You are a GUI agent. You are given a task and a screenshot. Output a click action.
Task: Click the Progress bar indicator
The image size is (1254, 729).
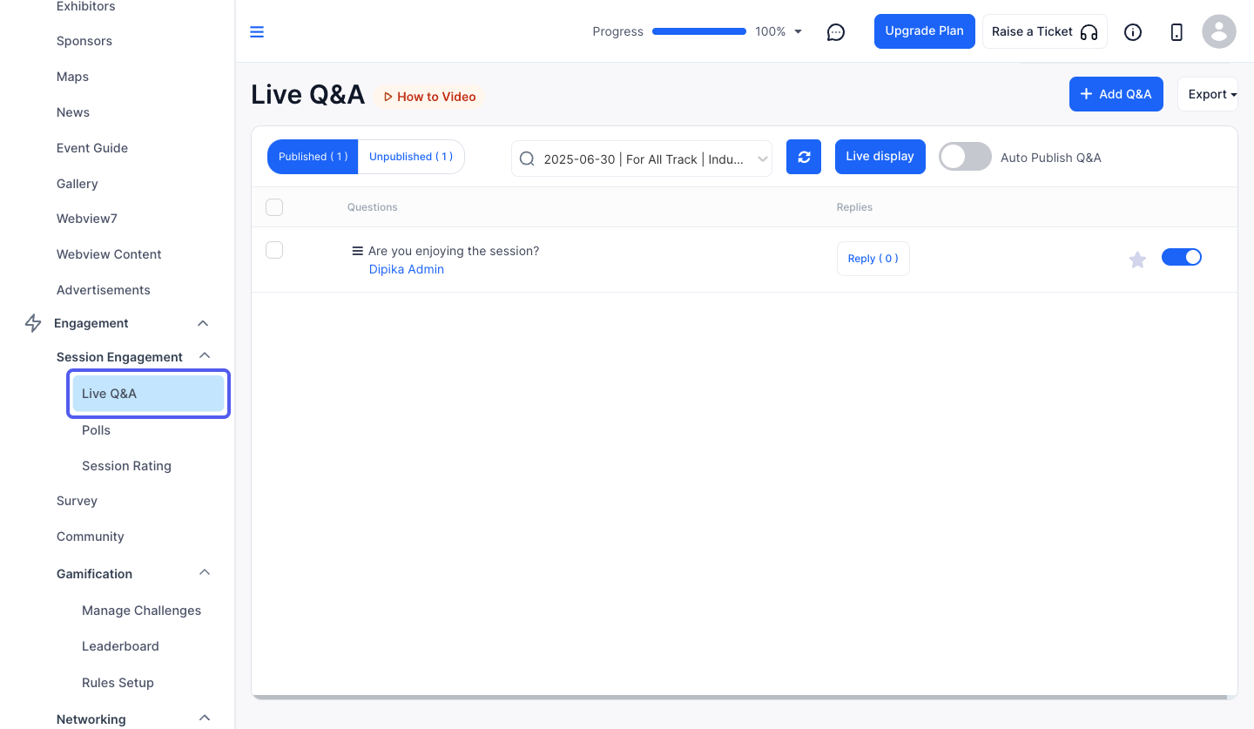click(x=699, y=31)
